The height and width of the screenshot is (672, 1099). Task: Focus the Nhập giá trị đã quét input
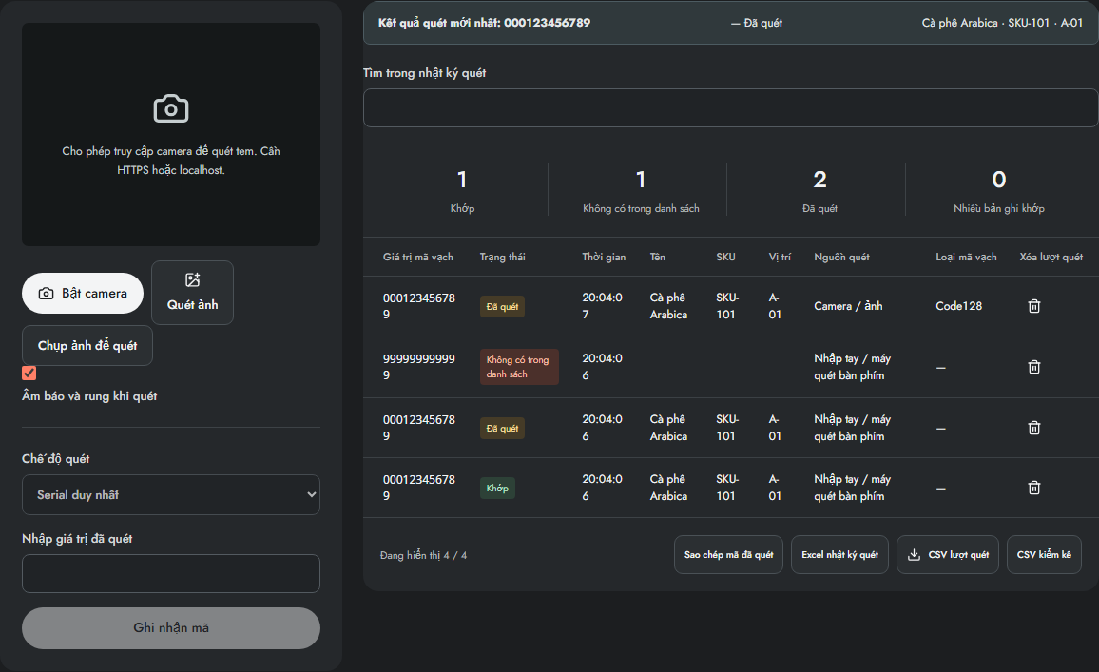click(171, 574)
